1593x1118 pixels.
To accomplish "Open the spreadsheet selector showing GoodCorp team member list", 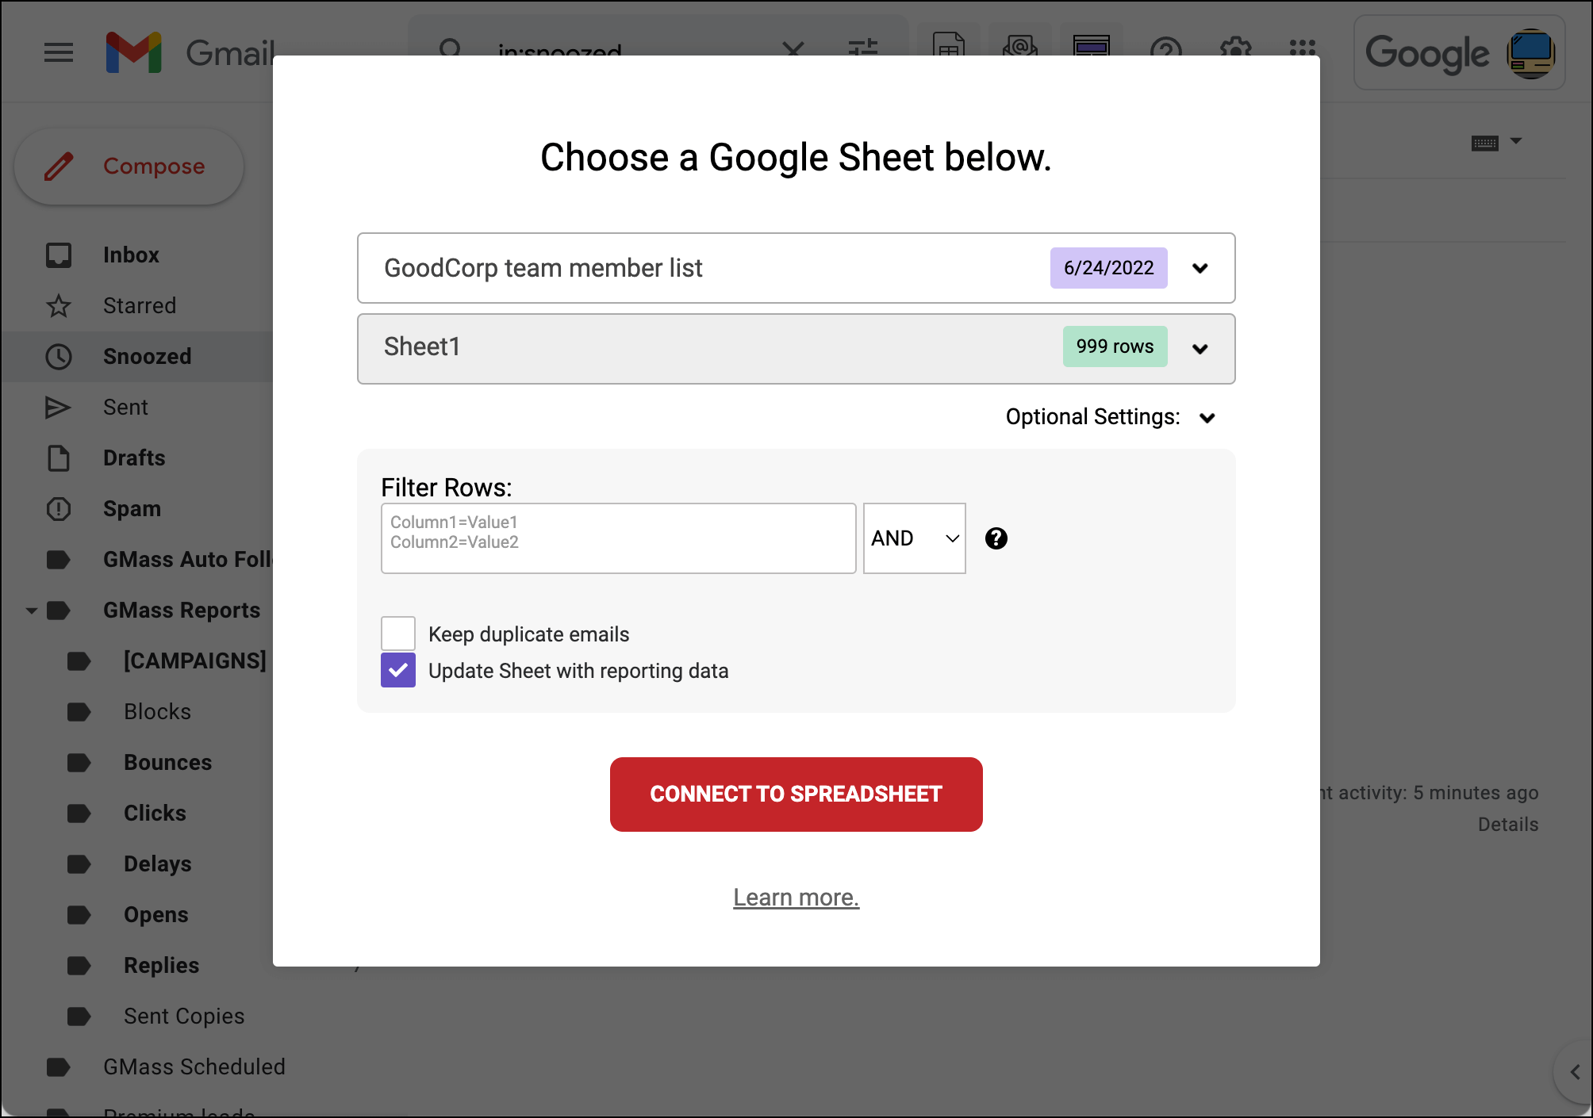I will (x=796, y=268).
